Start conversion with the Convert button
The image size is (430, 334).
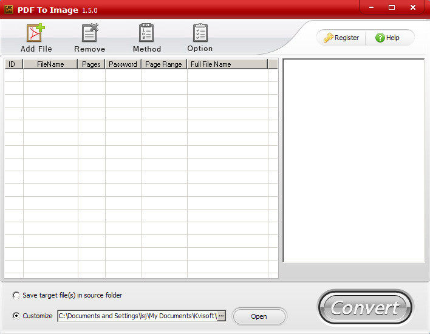[x=365, y=307]
